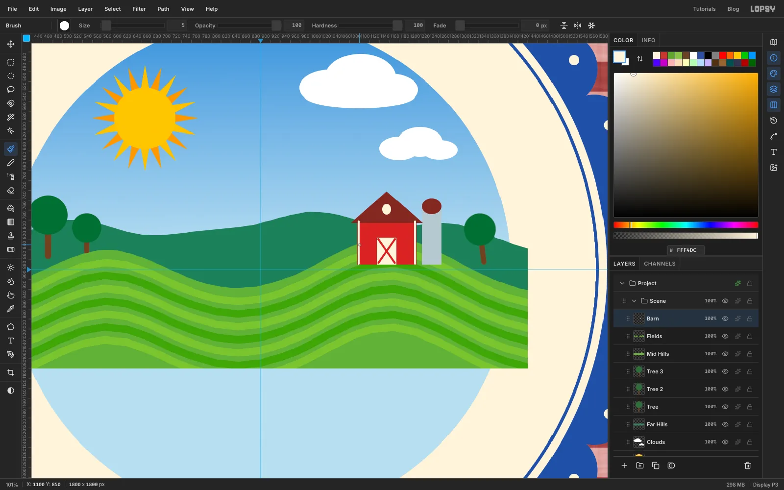784x490 pixels.
Task: Open the File menu
Action: [12, 9]
